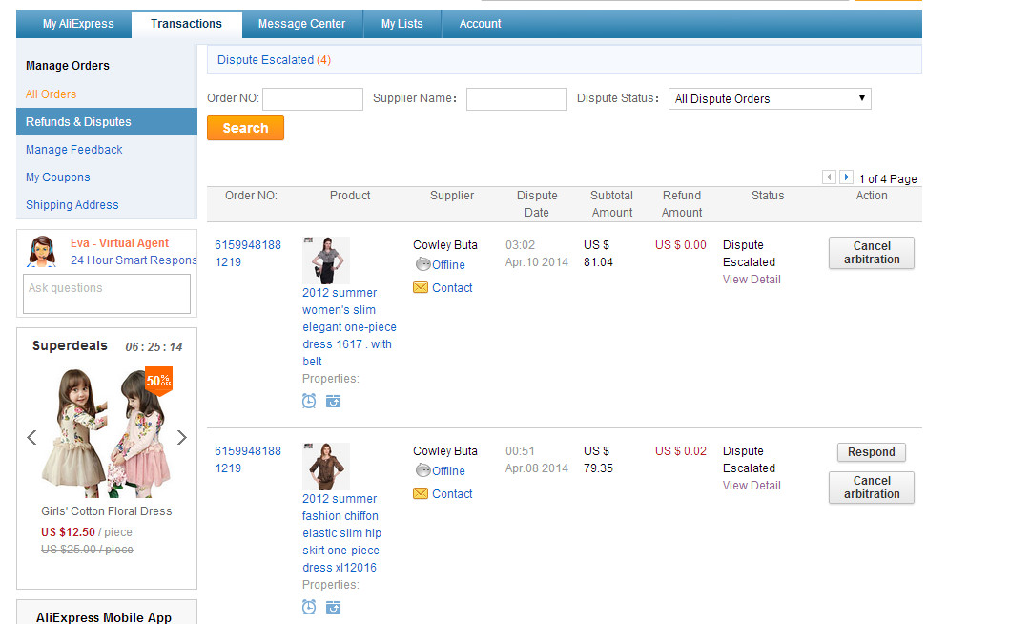The image size is (1030, 624).
Task: Open the order number link dated Apr.08 2014
Action: (x=248, y=460)
